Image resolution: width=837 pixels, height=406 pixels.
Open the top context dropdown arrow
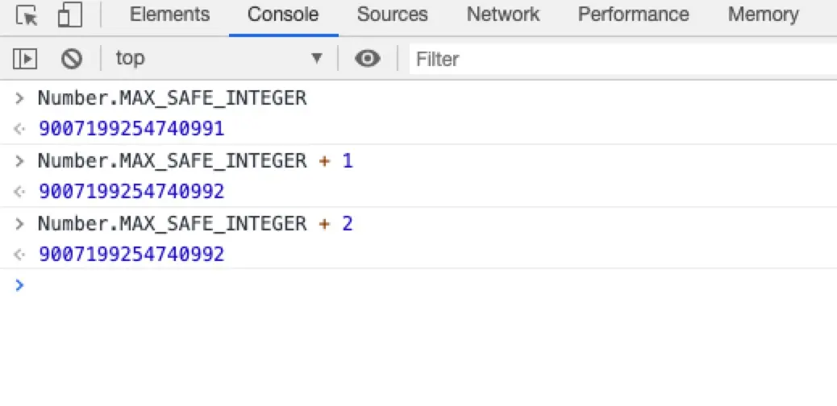317,58
